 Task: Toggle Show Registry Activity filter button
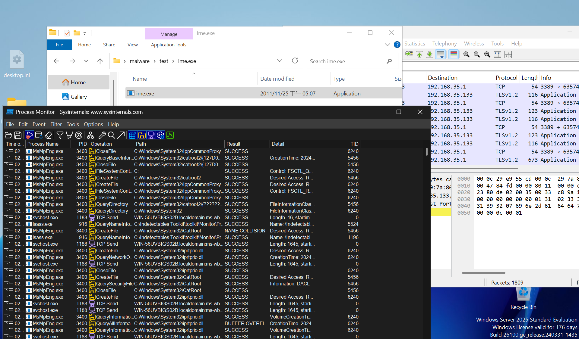[x=132, y=135]
